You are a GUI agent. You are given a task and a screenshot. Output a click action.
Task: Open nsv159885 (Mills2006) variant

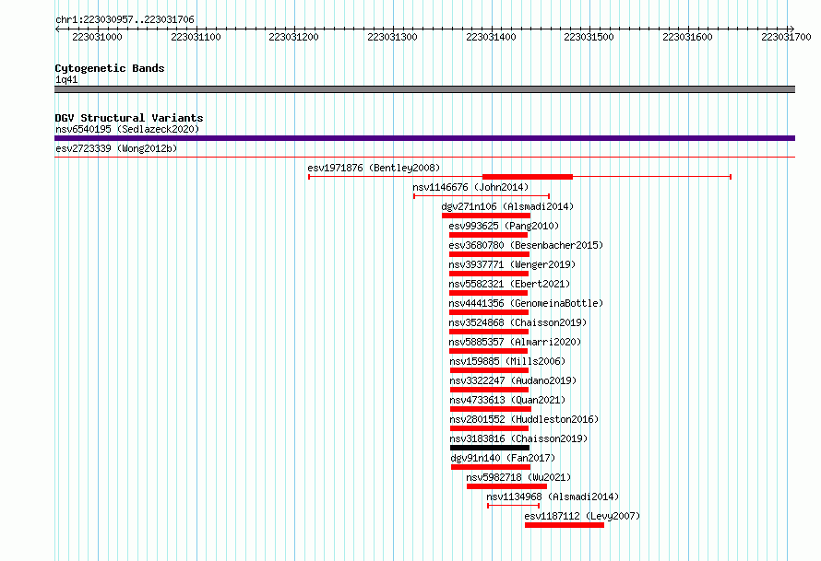coord(507,361)
